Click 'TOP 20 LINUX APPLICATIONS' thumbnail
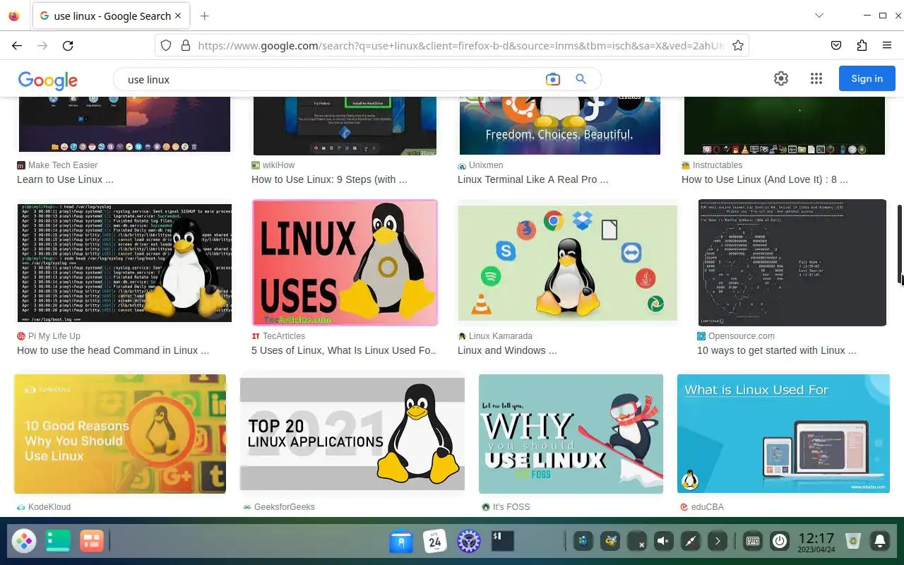The image size is (904, 565). click(x=352, y=434)
